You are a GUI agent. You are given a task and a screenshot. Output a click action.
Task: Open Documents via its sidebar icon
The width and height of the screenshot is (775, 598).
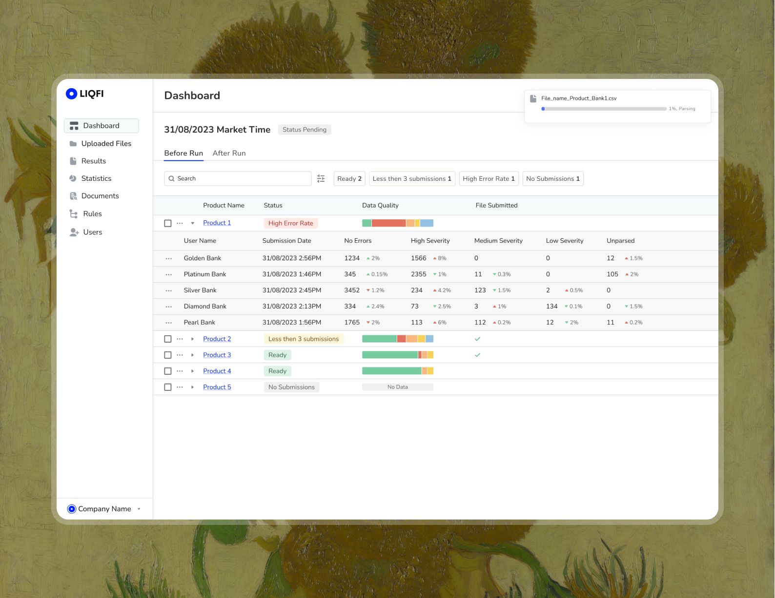73,196
